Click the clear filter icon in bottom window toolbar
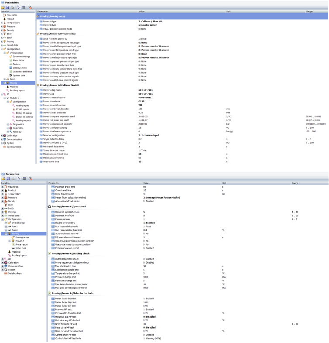329x343 pixels. pyautogui.click(x=31, y=179)
